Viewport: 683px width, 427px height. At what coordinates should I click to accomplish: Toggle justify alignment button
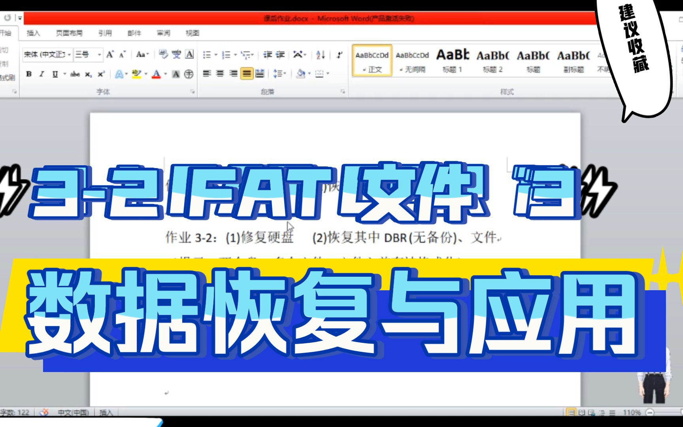(247, 74)
